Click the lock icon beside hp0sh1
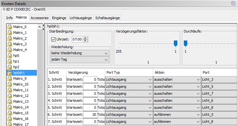This screenshot has width=238, height=126. point(10,73)
